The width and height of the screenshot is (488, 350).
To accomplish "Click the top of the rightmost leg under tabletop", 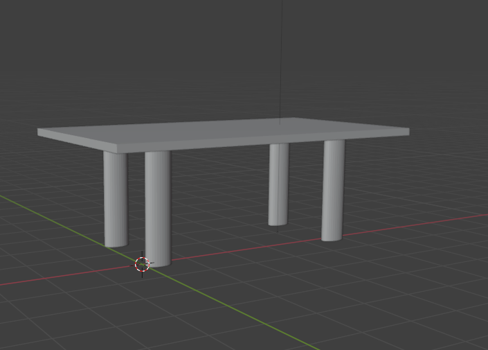I will pos(334,144).
